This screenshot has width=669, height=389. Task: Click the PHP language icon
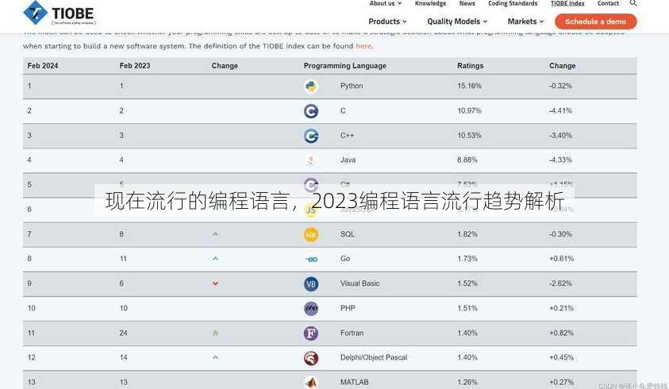(x=310, y=308)
